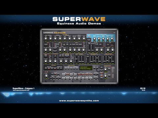Toggle the red button in blue panel
The height and width of the screenshot is (118, 158).
pos(89,36)
